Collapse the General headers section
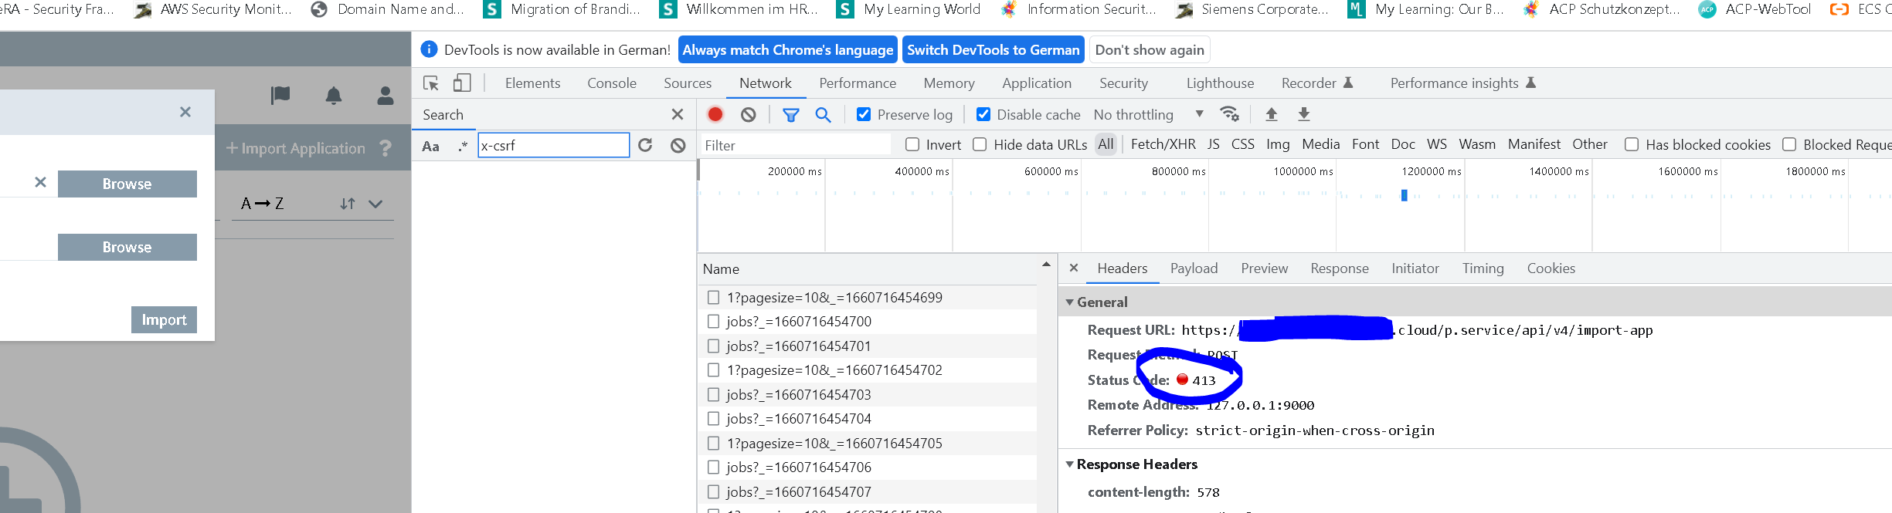Viewport: 1892px width, 513px height. pyautogui.click(x=1070, y=302)
